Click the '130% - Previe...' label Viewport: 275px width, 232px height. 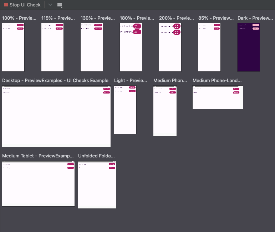[97, 18]
